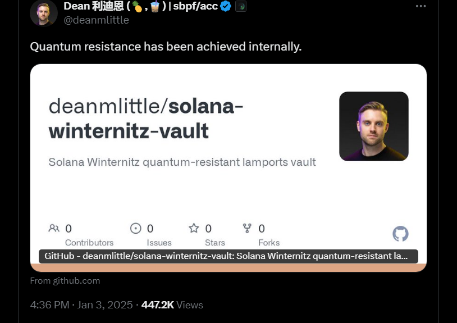Click the tweet text about quantum resistance

pos(166,47)
